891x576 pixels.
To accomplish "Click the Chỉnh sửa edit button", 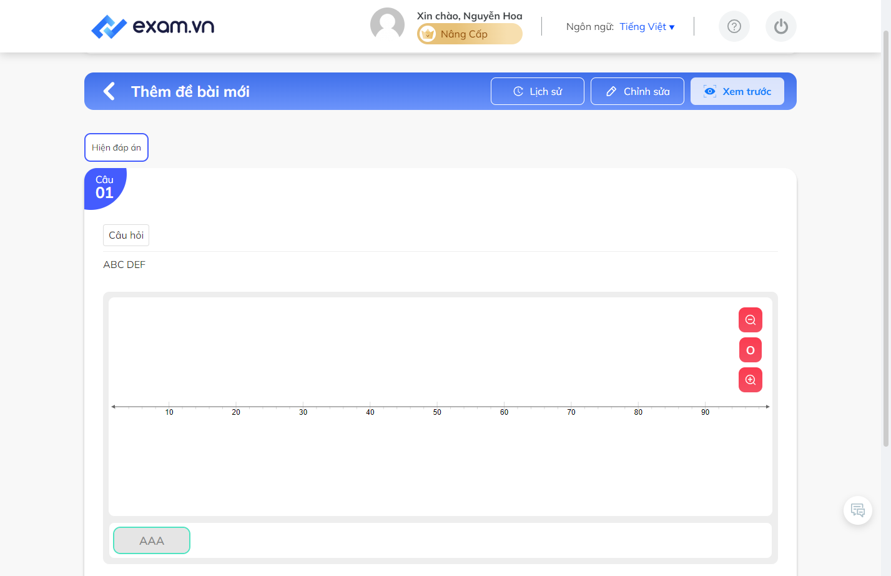I will [x=637, y=91].
